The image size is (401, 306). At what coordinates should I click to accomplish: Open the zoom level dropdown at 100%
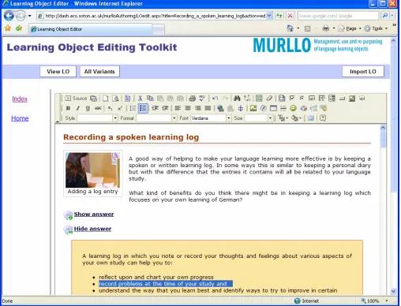point(387,300)
